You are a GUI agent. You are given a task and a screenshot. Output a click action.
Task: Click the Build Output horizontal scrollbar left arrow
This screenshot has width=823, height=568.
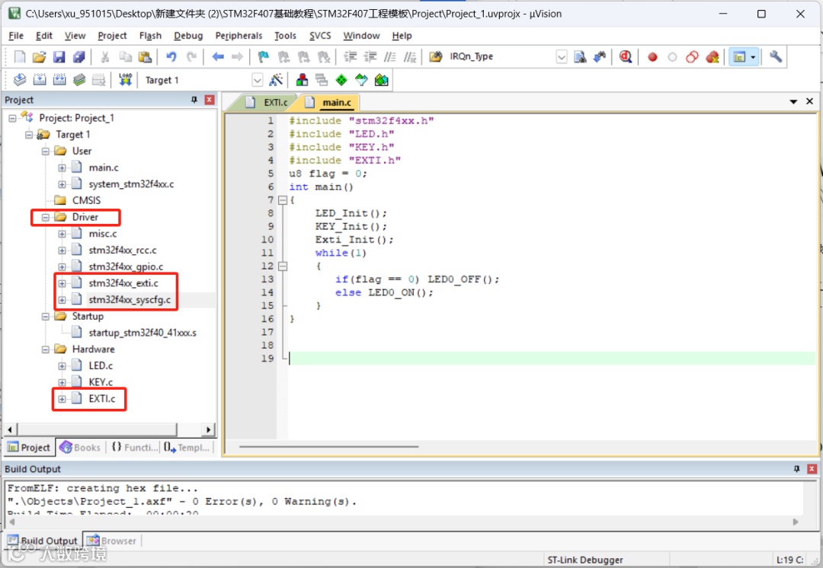(11, 522)
